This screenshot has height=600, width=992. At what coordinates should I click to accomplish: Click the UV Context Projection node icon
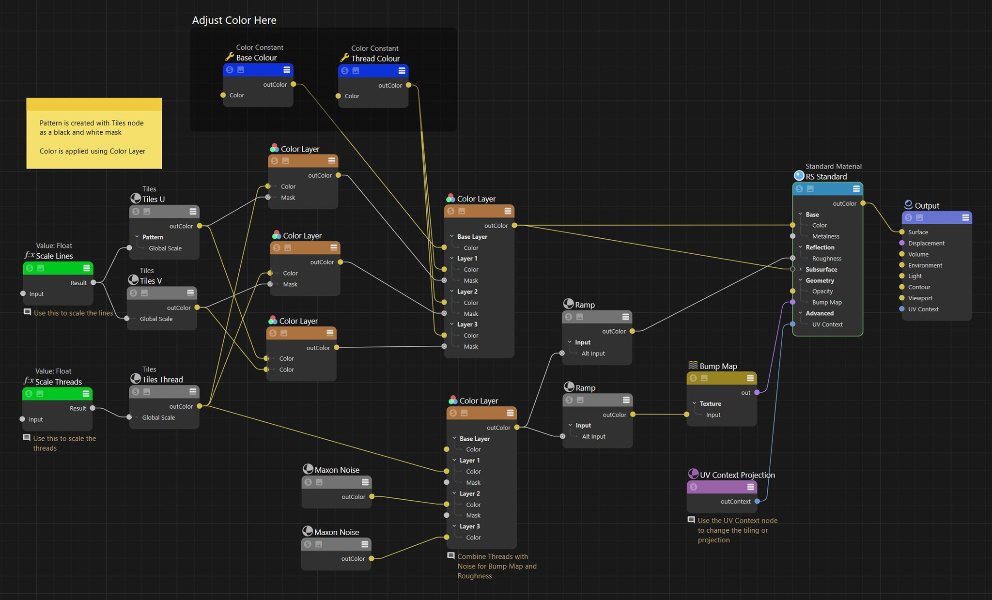tap(693, 474)
